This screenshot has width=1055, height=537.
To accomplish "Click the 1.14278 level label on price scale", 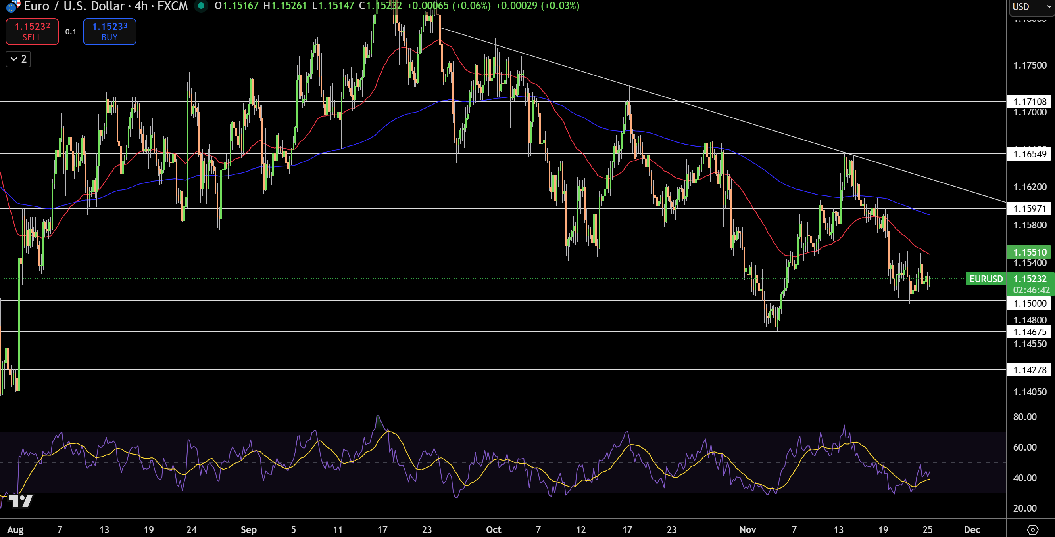I will (1029, 370).
